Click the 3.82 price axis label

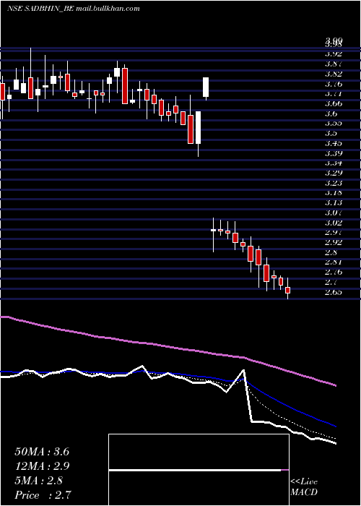click(x=334, y=74)
